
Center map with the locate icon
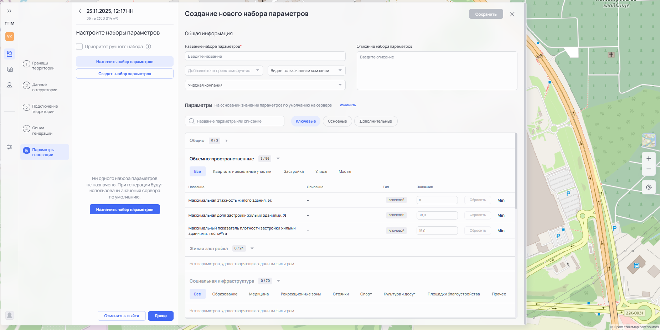pos(649,187)
